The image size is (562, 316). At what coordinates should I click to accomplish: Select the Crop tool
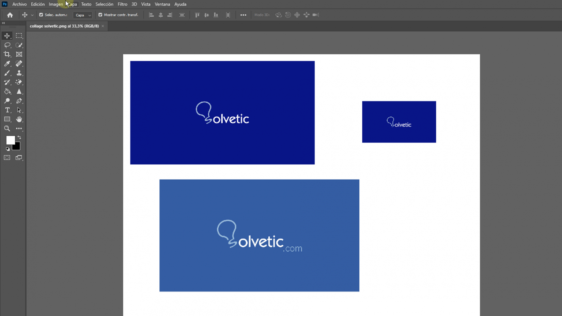tap(7, 54)
